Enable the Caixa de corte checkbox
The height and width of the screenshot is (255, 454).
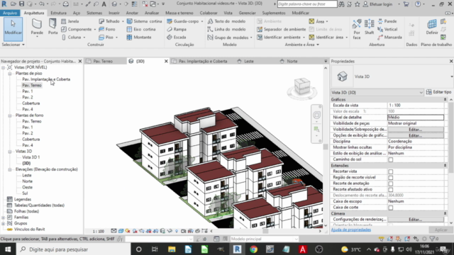click(x=391, y=208)
